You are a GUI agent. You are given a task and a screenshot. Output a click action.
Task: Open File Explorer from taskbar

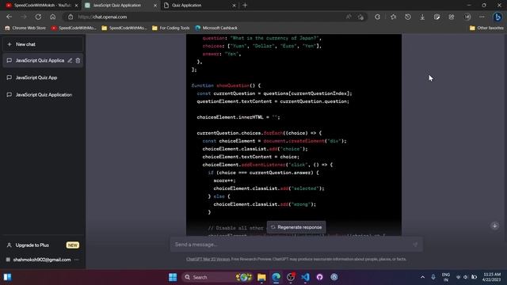tap(261, 277)
